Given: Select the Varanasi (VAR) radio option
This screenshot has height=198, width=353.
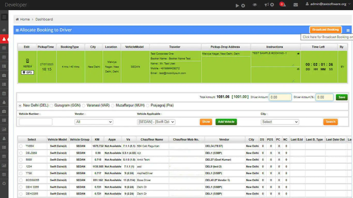Looking at the screenshot, I should click(83, 105).
